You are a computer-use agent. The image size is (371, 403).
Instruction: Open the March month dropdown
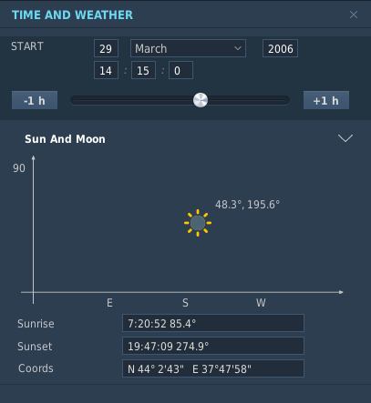click(x=188, y=48)
